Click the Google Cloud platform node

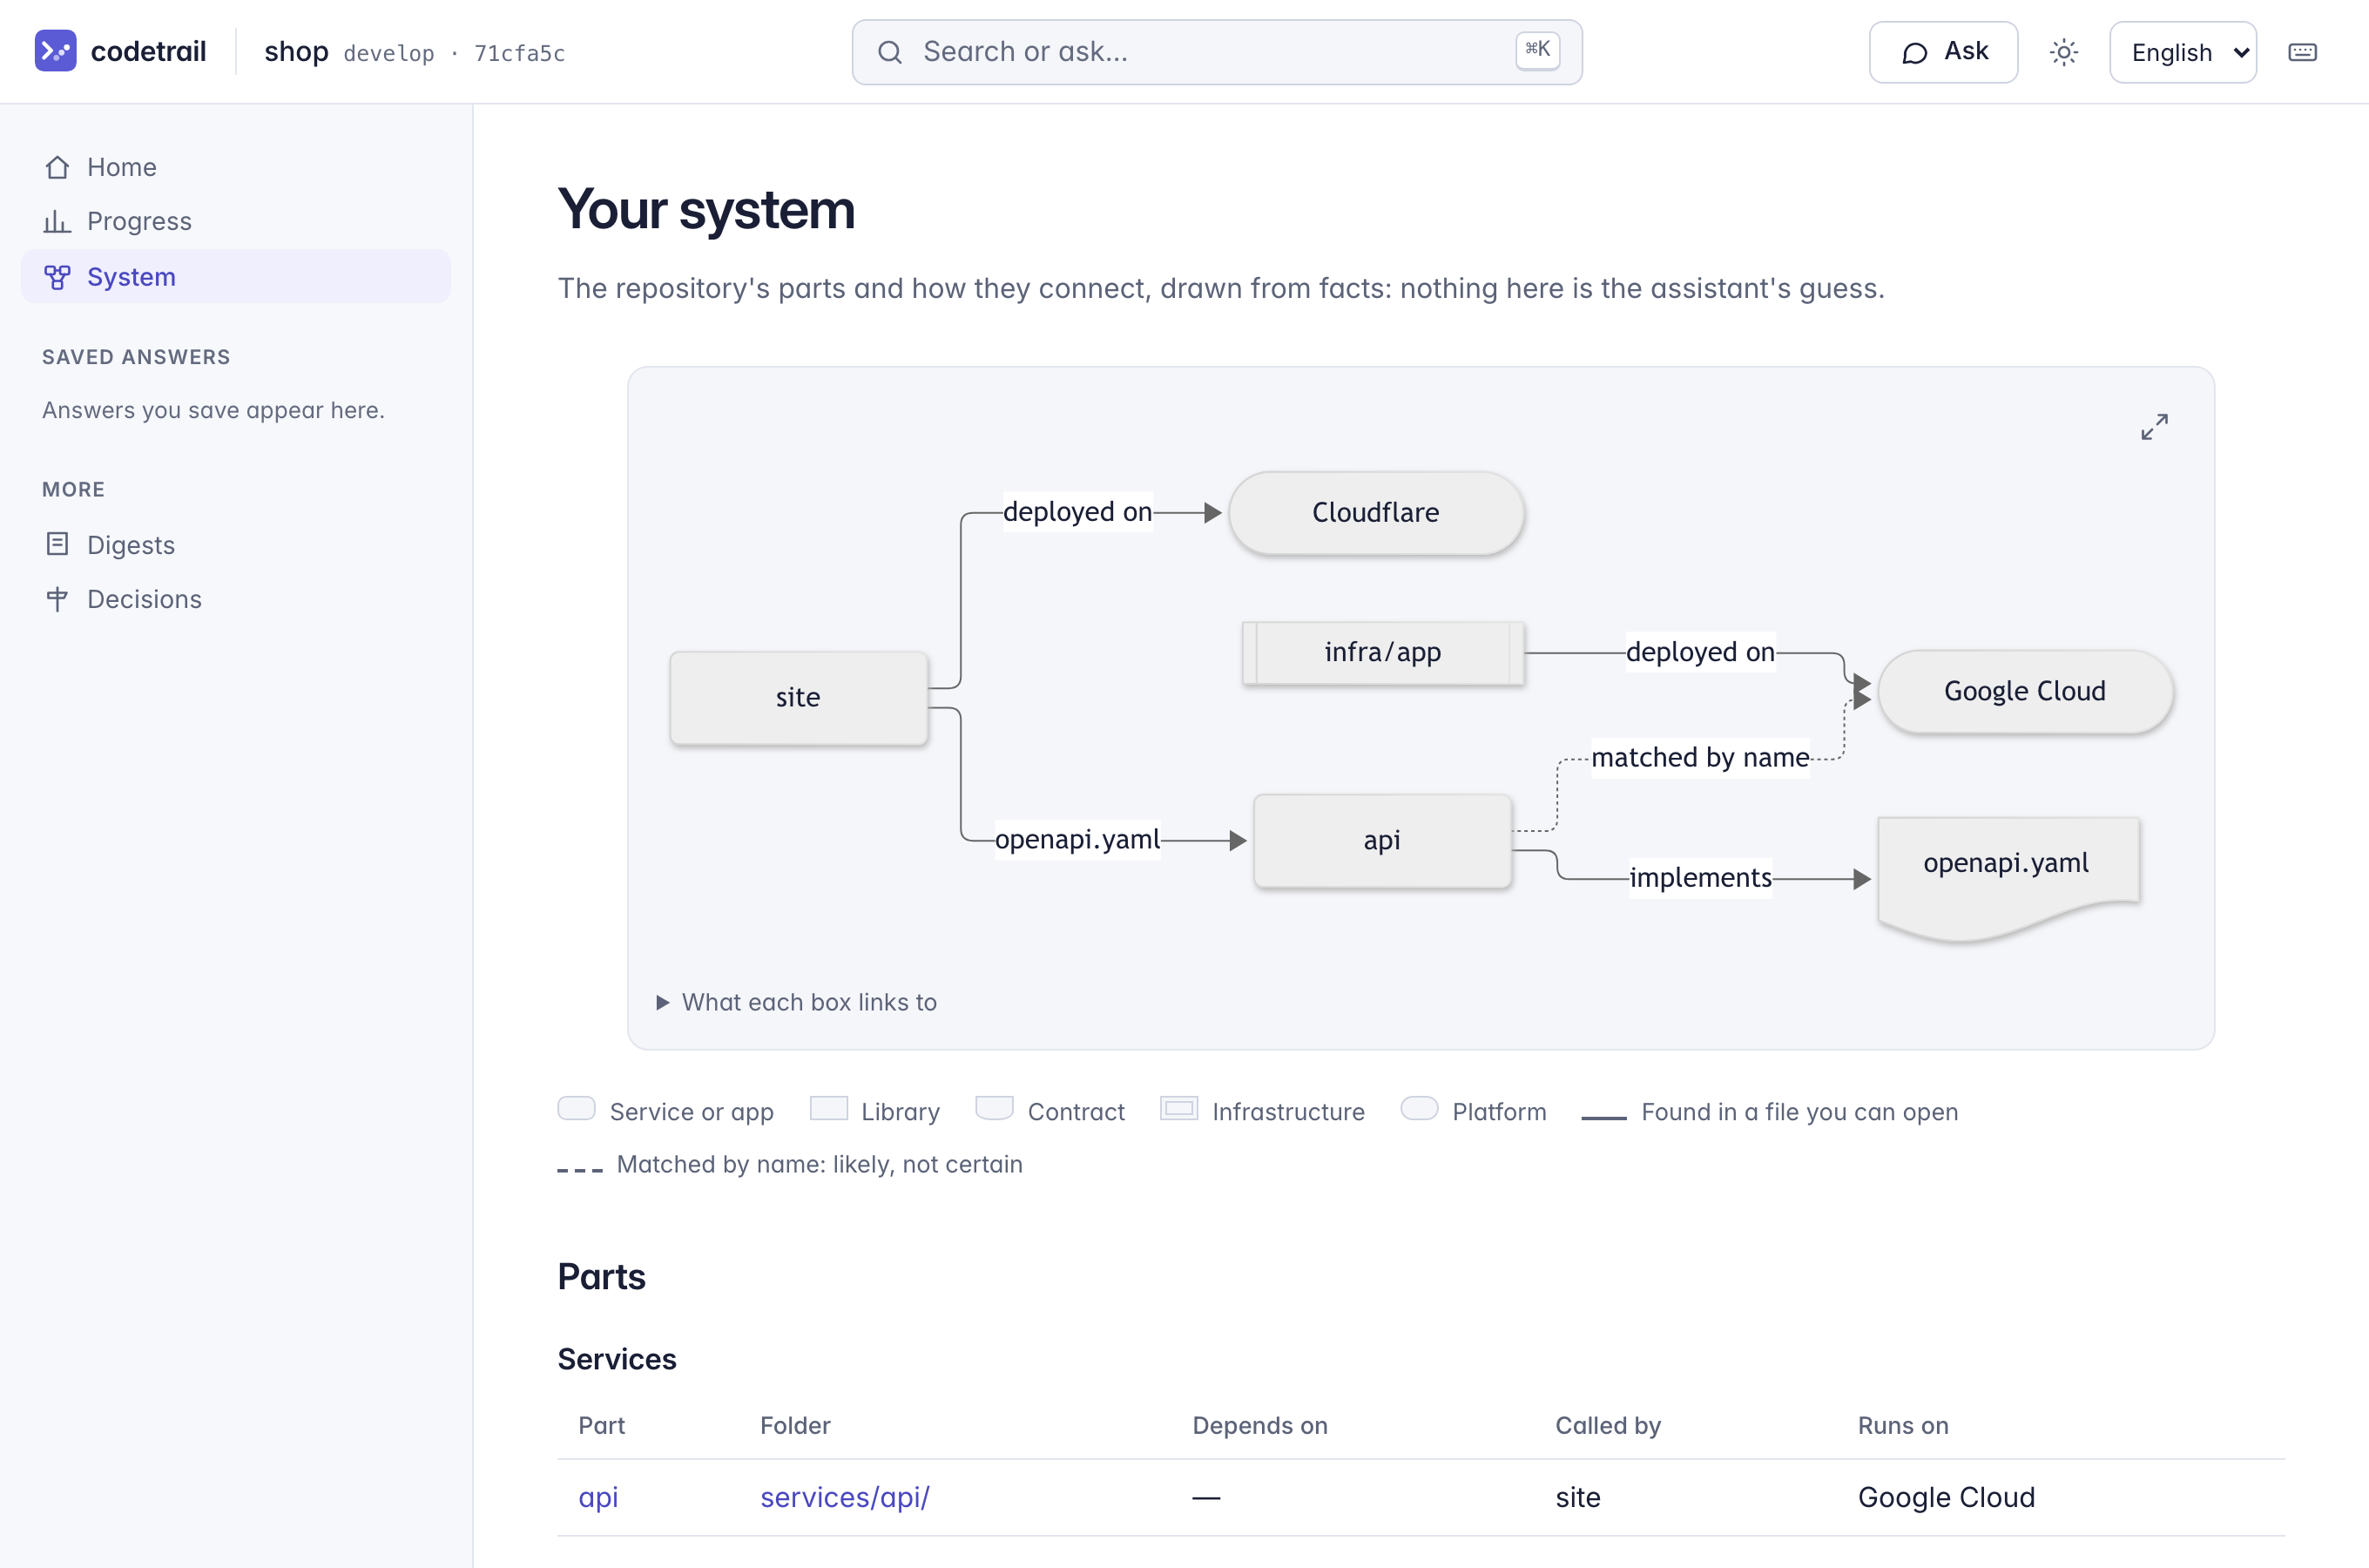tap(2024, 691)
